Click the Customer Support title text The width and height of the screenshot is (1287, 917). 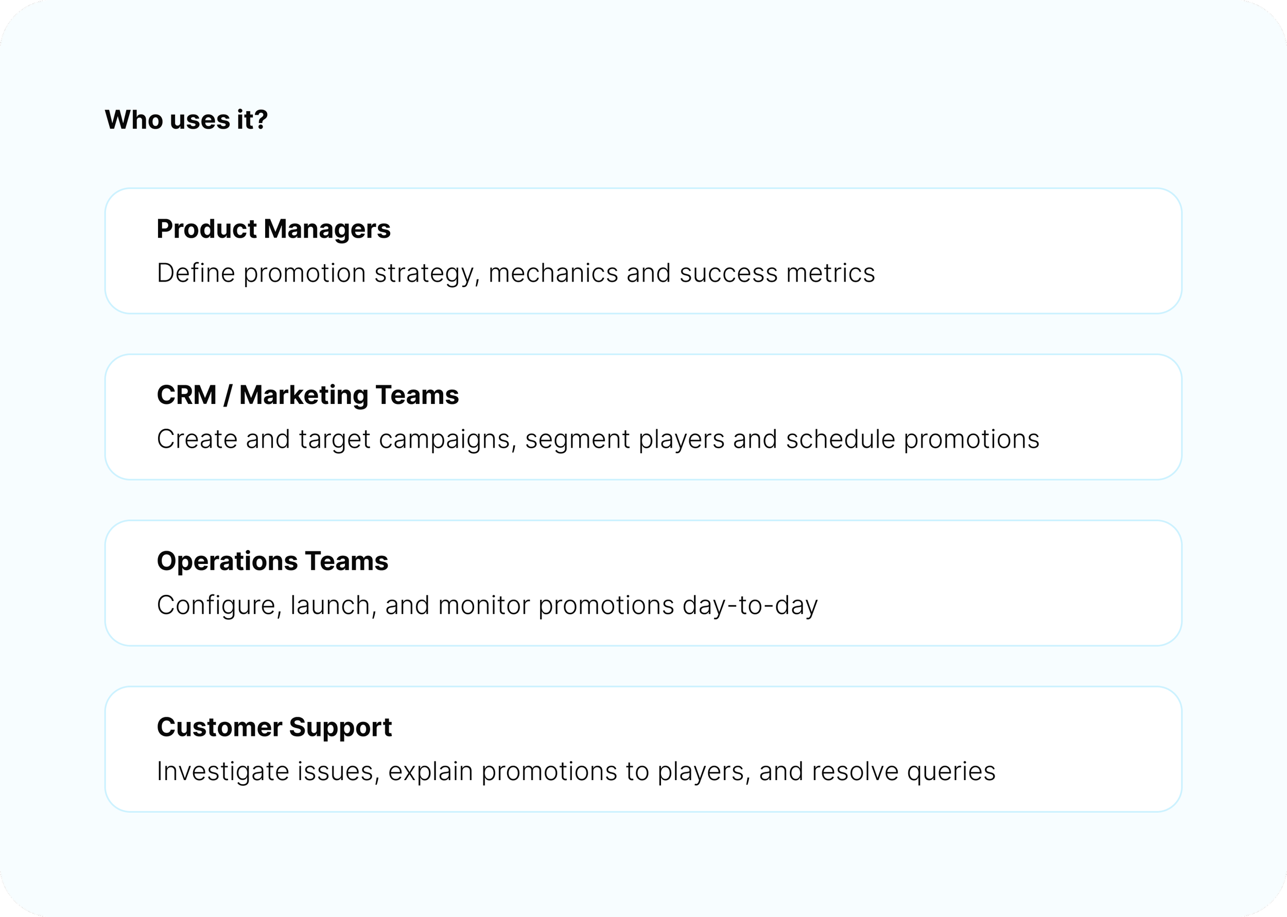pyautogui.click(x=274, y=727)
